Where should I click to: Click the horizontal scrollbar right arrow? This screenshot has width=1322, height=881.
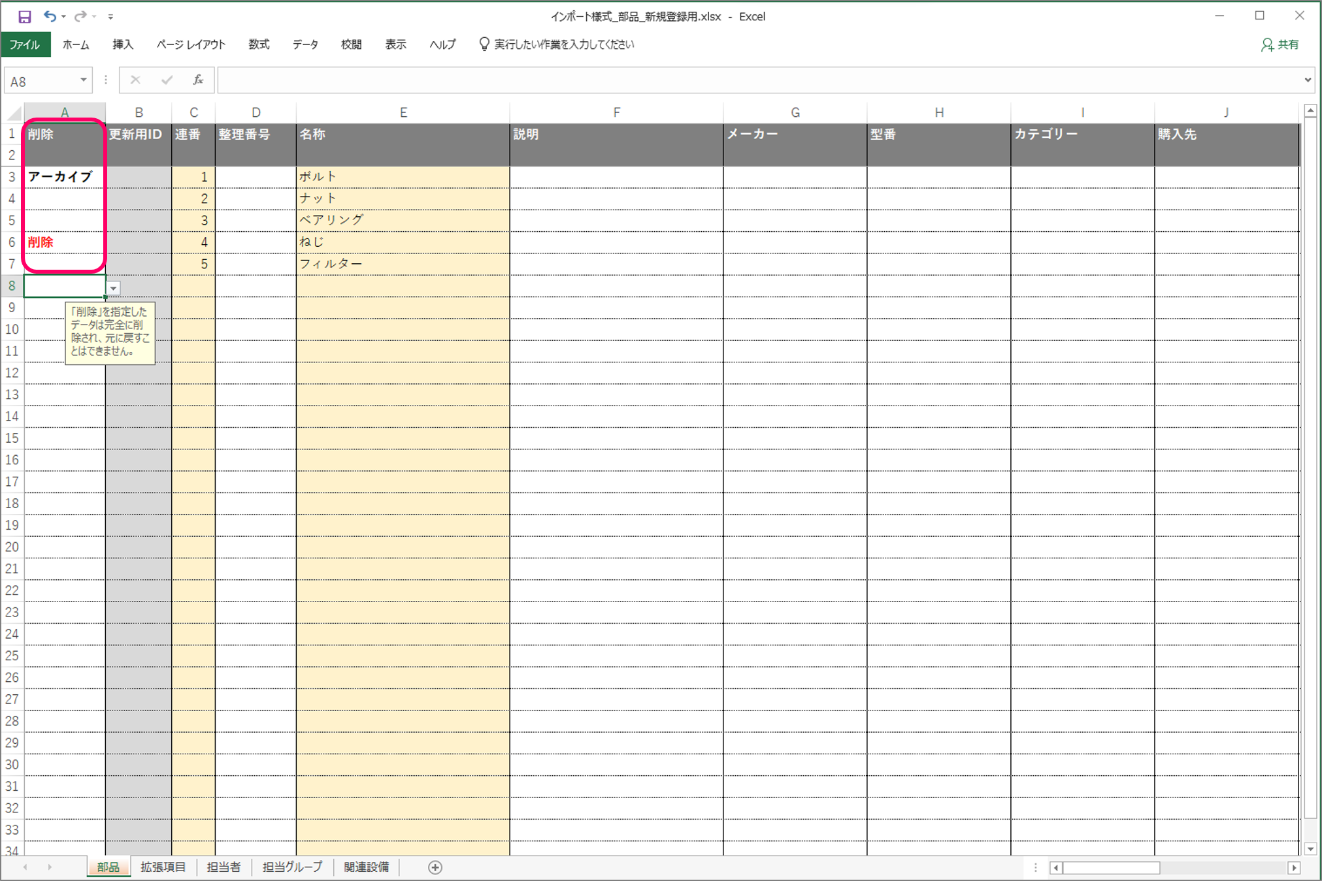(x=1294, y=868)
